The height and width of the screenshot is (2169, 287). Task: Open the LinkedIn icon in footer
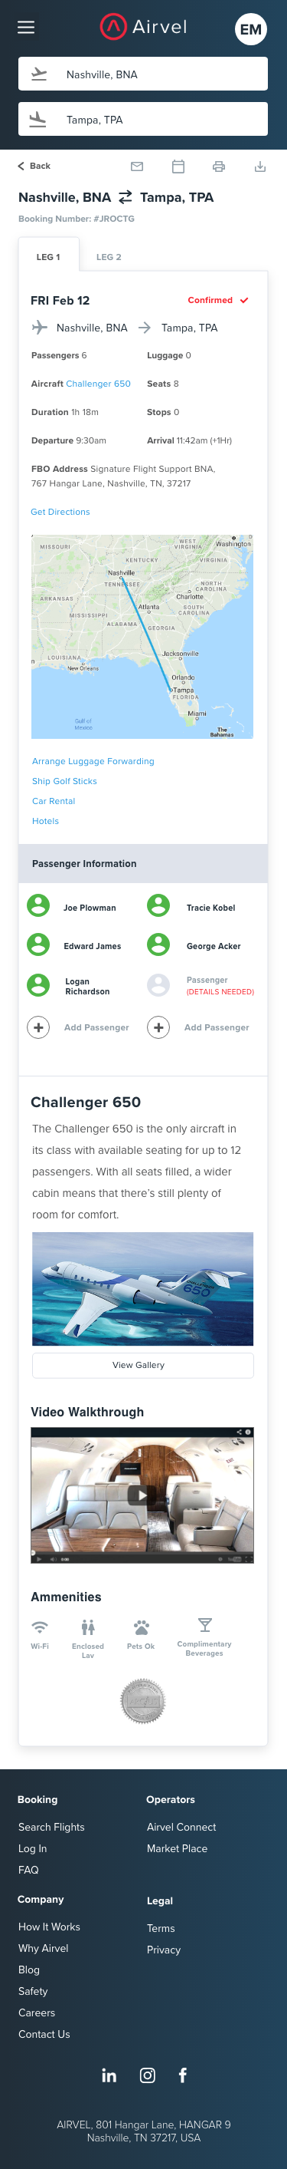pyautogui.click(x=109, y=2075)
